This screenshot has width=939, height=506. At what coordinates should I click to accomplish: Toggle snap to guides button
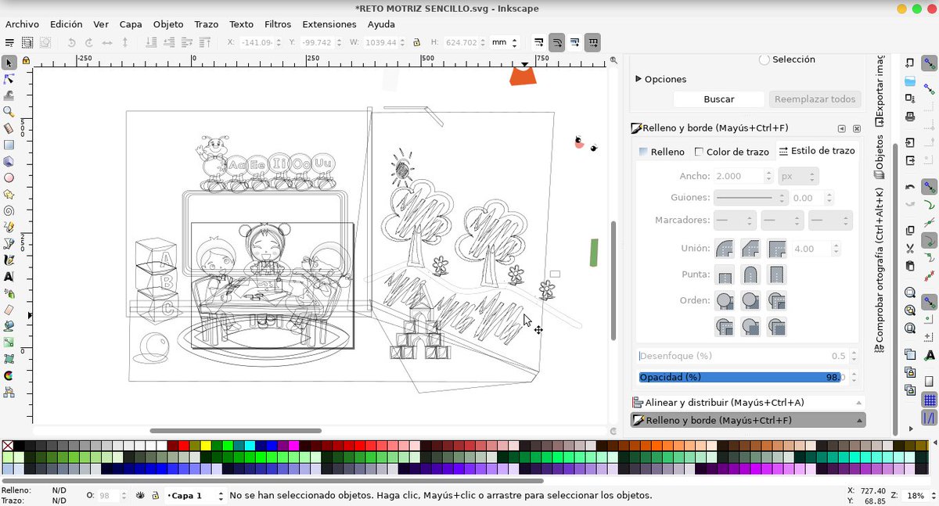(x=930, y=419)
